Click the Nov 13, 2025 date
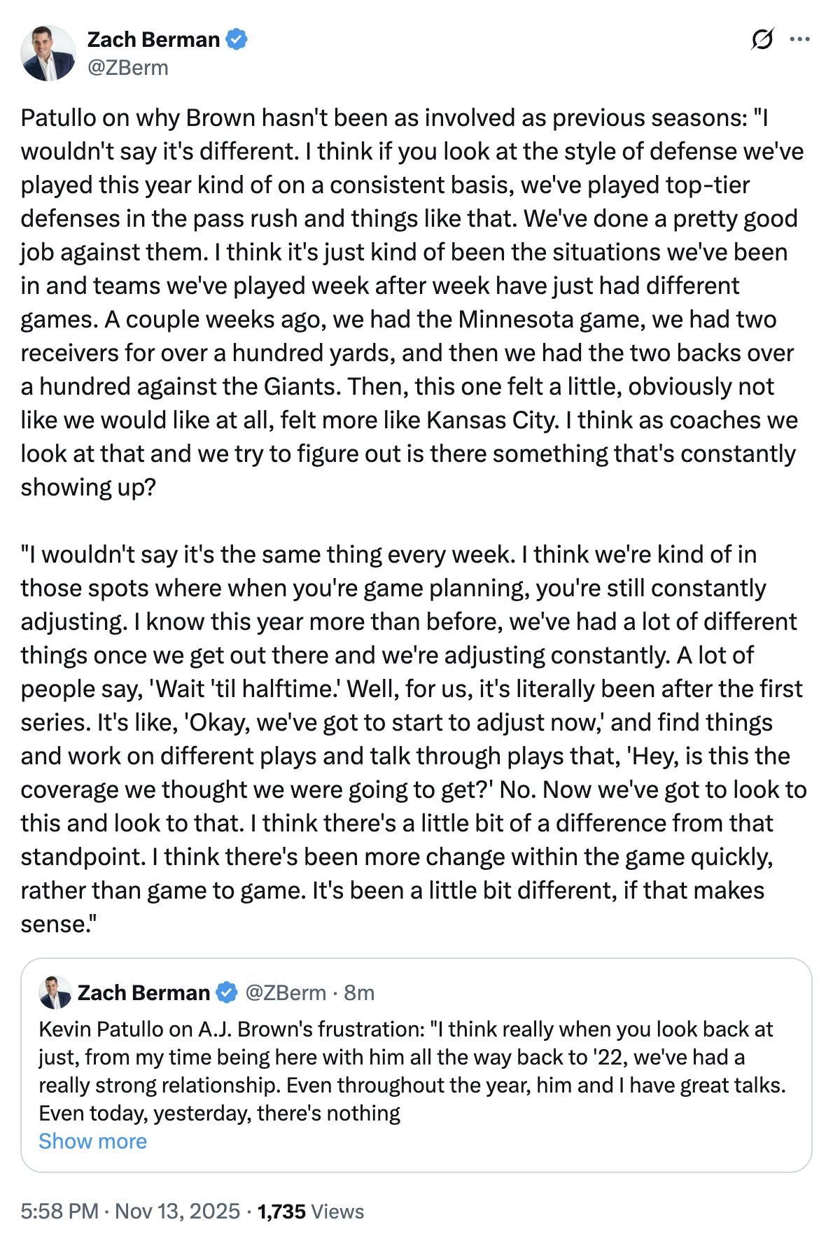The height and width of the screenshot is (1243, 833). click(177, 1212)
